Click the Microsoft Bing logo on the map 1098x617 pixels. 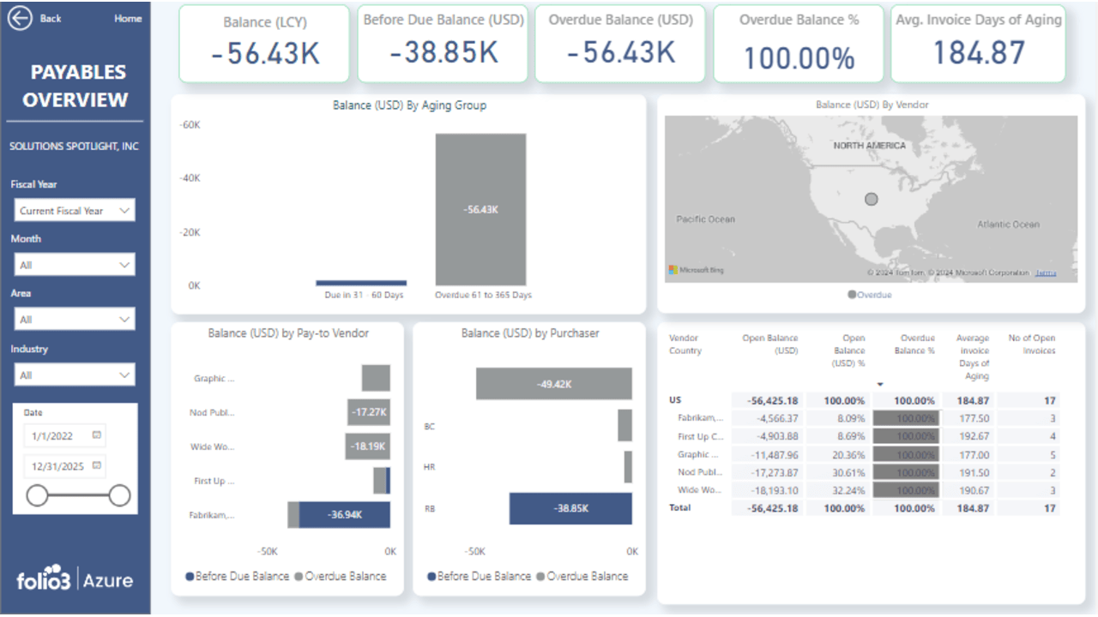pos(697,270)
